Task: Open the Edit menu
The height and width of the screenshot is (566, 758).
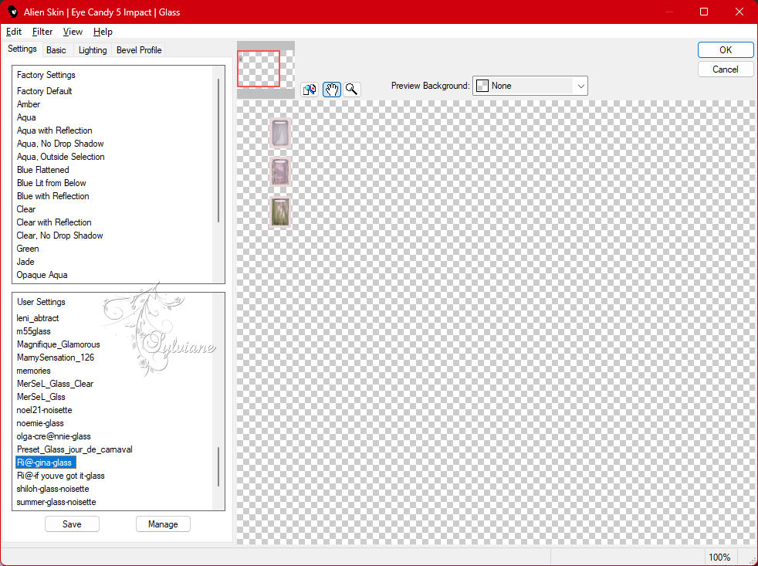Action: [14, 32]
